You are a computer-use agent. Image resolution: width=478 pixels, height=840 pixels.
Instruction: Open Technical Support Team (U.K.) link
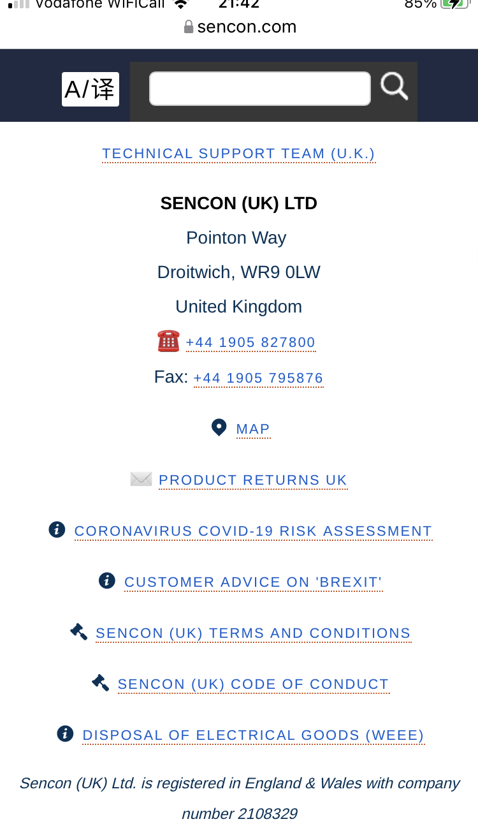click(x=238, y=154)
